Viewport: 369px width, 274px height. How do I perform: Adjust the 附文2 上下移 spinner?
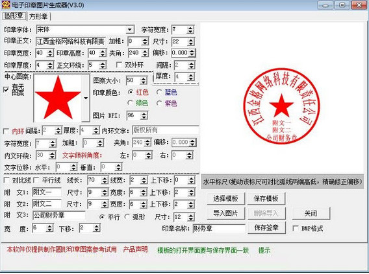[x=184, y=204]
